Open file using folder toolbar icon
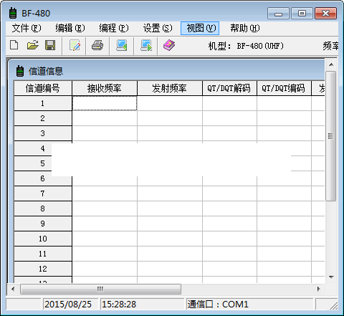The width and height of the screenshot is (344, 316). (32, 45)
